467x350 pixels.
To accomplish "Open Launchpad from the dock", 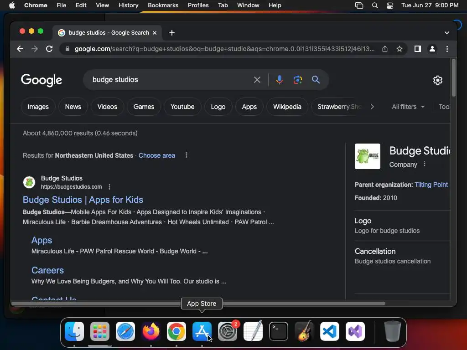I will tap(100, 331).
